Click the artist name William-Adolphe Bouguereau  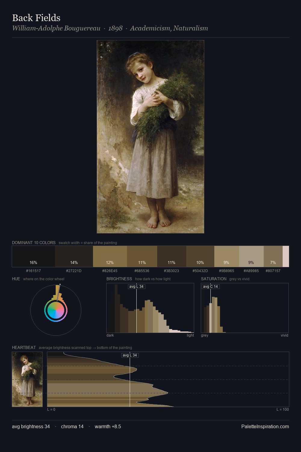(56, 28)
